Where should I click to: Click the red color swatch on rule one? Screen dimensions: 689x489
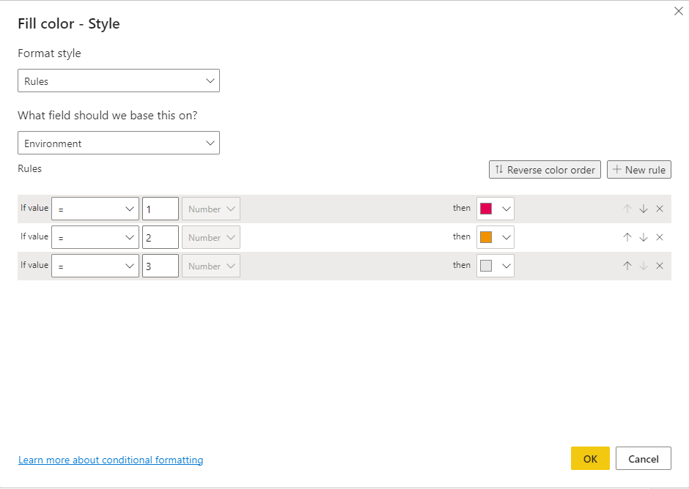pos(487,208)
